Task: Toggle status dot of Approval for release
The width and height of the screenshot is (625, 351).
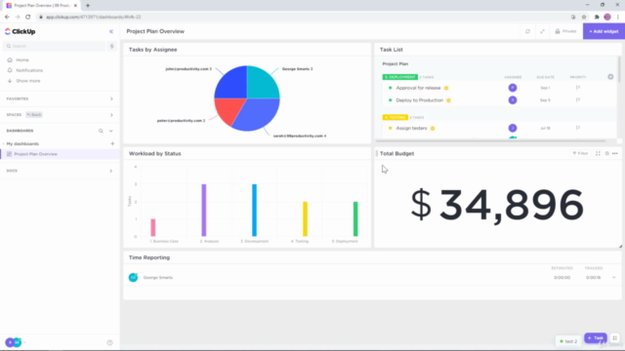Action: 391,88
